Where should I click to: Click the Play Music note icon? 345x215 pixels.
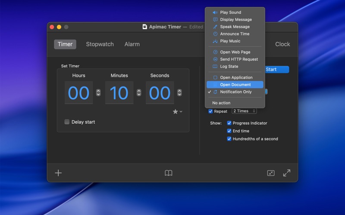(215, 41)
